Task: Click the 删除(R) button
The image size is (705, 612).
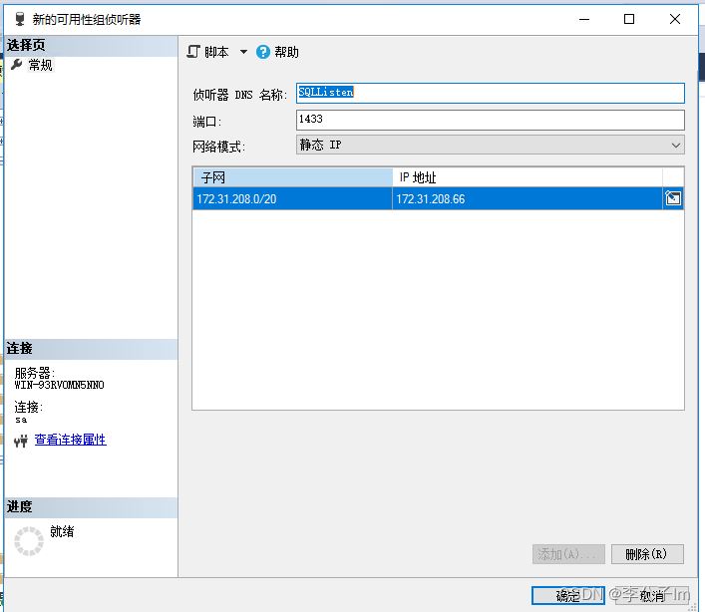Action: coord(647,554)
